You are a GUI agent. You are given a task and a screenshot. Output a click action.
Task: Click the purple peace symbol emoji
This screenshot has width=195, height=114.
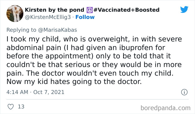coord(89,10)
